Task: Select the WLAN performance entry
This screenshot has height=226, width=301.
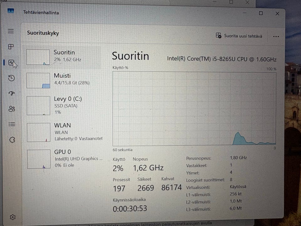Action: coord(63,132)
